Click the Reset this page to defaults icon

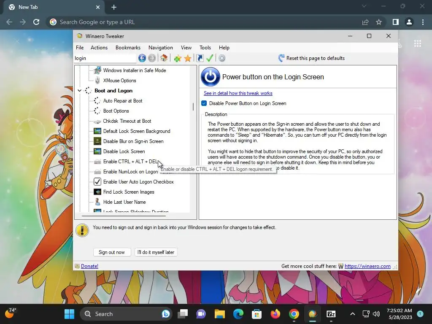pos(281,58)
